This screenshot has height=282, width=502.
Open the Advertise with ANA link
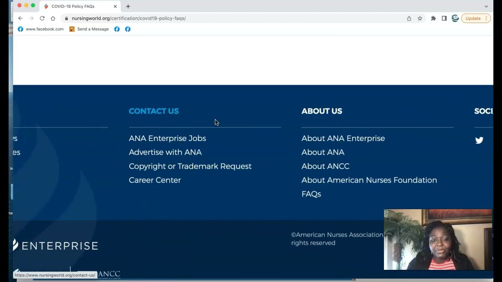(x=165, y=152)
